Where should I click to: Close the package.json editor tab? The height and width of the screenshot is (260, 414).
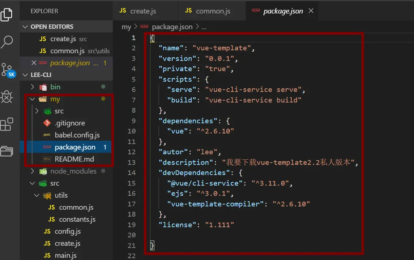coord(311,11)
